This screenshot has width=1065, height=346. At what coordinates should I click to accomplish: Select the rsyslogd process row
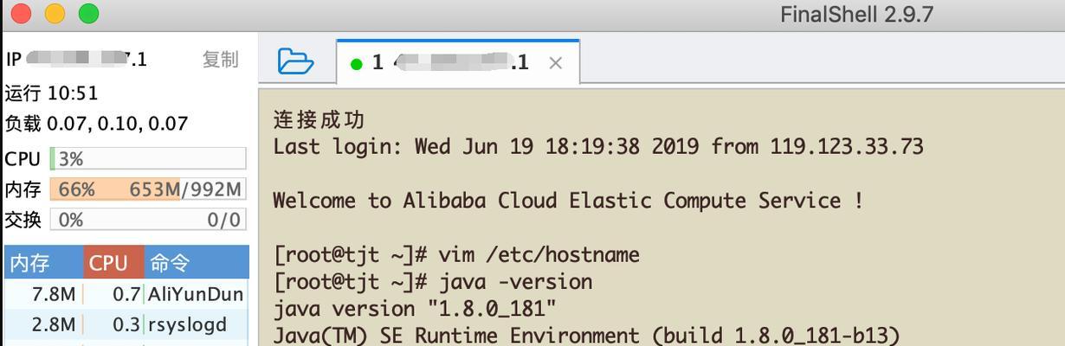[126, 324]
